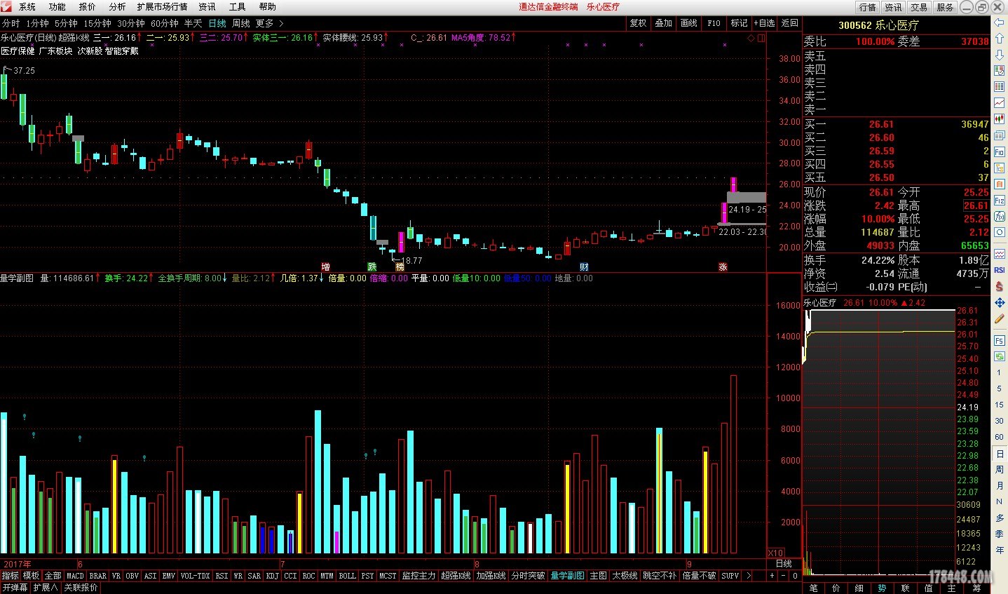This screenshot has height=594, width=1008.
Task: Select the monthly 月 period in sidebar
Action: click(999, 486)
